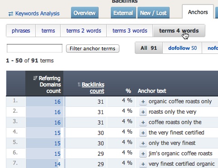
Task: Click backlinks count 29 in row 6
Action: pyautogui.click(x=100, y=154)
